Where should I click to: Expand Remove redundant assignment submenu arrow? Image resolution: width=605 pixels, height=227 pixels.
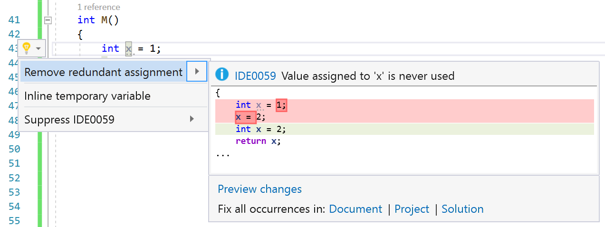197,72
